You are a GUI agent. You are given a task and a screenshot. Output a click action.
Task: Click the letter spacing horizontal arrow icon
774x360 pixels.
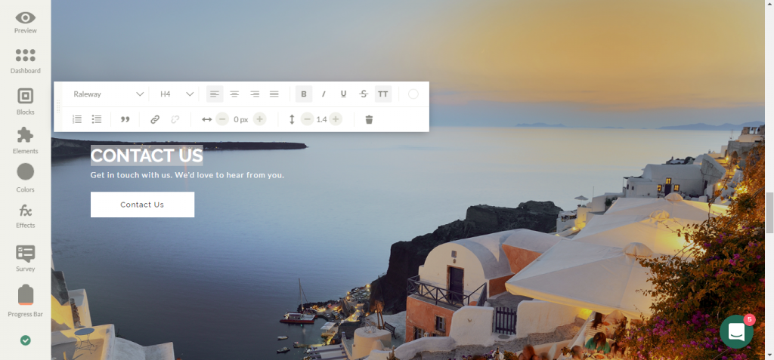tap(207, 119)
